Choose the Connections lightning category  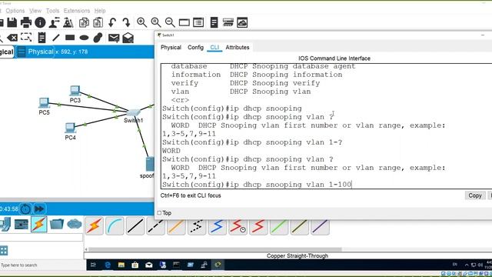click(x=39, y=224)
